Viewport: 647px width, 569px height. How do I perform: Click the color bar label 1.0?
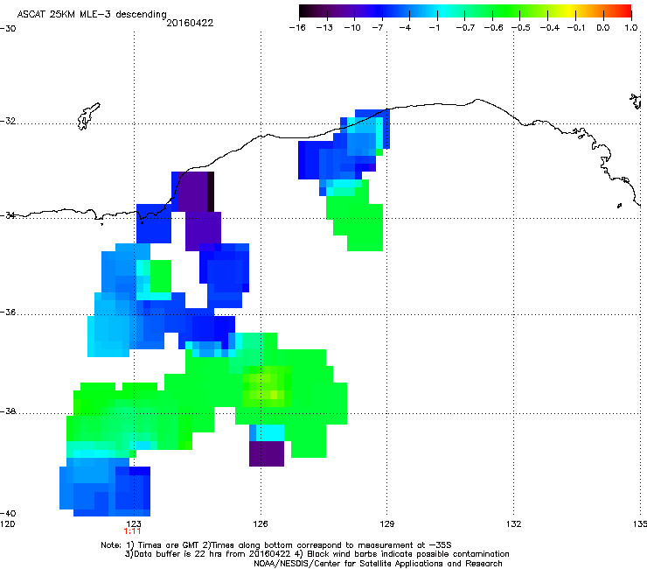pyautogui.click(x=631, y=28)
